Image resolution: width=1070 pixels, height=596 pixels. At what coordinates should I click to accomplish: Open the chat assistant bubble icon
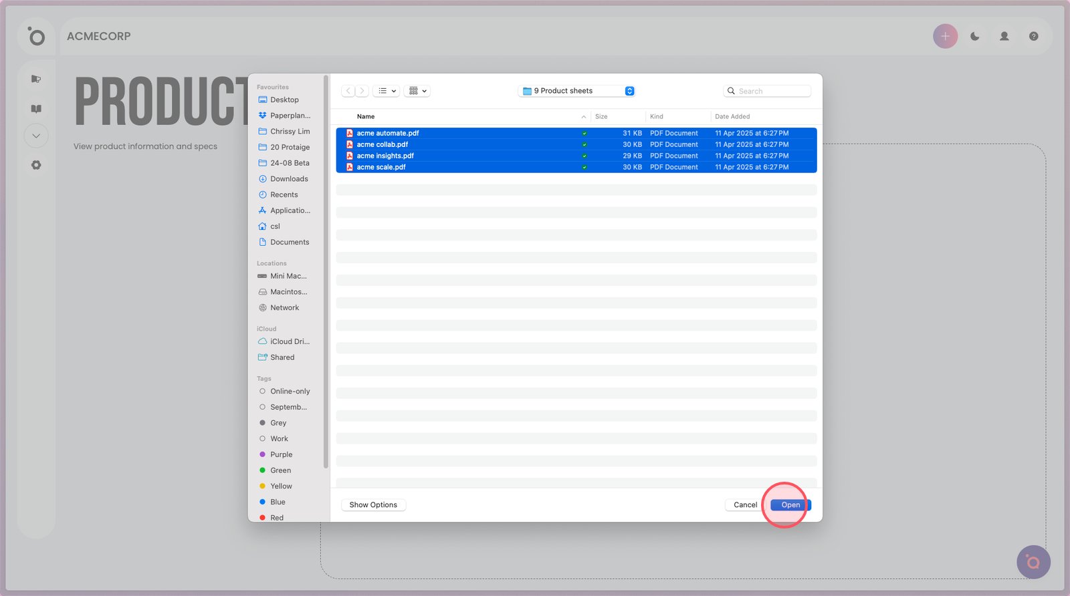(x=1033, y=562)
